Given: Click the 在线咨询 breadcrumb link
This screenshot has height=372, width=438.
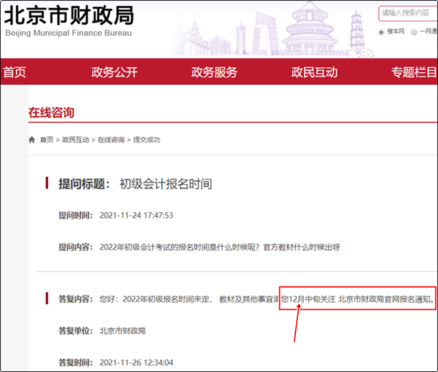Looking at the screenshot, I should click(x=111, y=139).
